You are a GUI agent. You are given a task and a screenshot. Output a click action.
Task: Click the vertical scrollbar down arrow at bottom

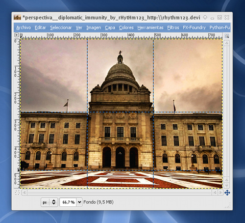point(227,186)
